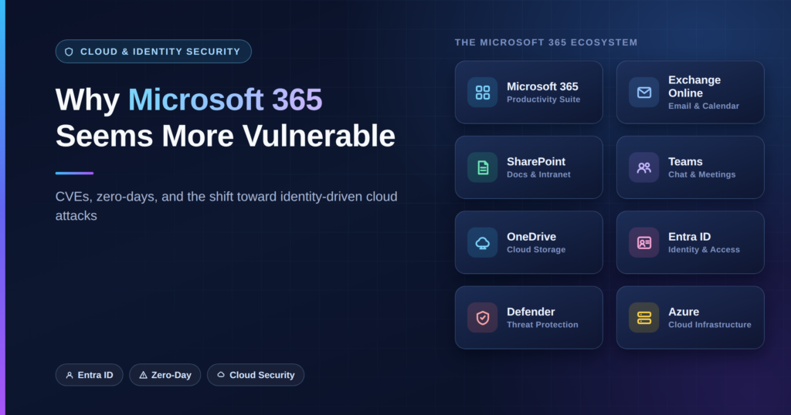Click the Teams people icon

click(643, 167)
